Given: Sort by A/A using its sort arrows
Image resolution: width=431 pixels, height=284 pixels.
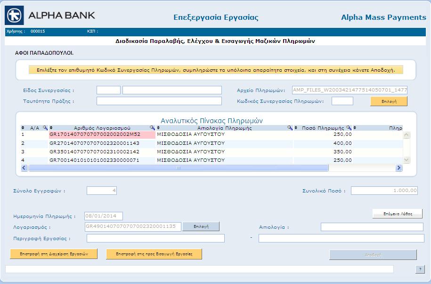Looking at the screenshot, I should 23,128.
